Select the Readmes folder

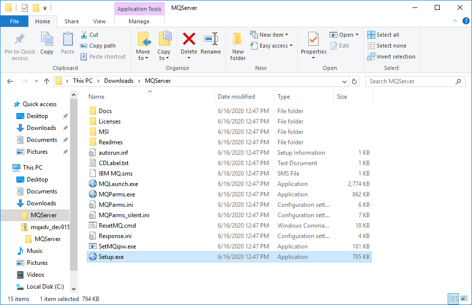(111, 142)
